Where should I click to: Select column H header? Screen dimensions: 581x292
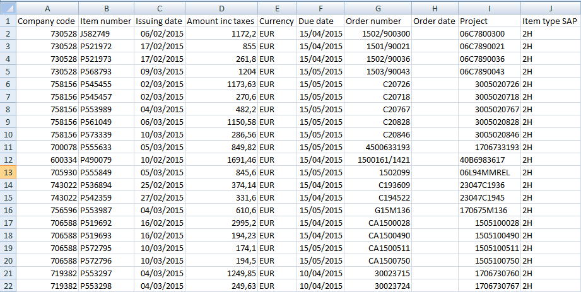point(434,8)
